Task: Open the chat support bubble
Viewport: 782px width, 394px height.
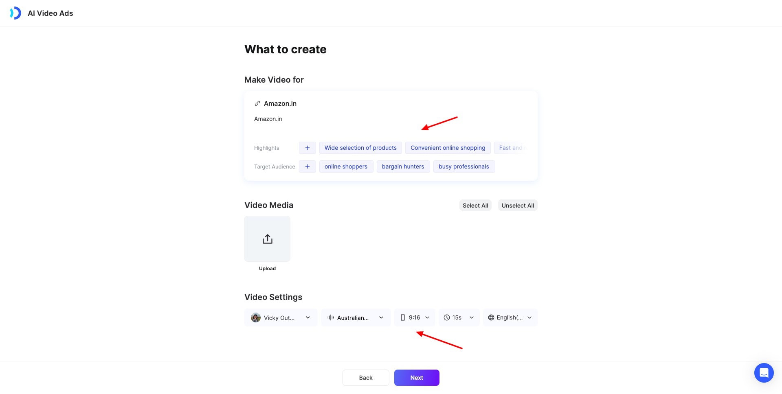Action: pyautogui.click(x=764, y=373)
